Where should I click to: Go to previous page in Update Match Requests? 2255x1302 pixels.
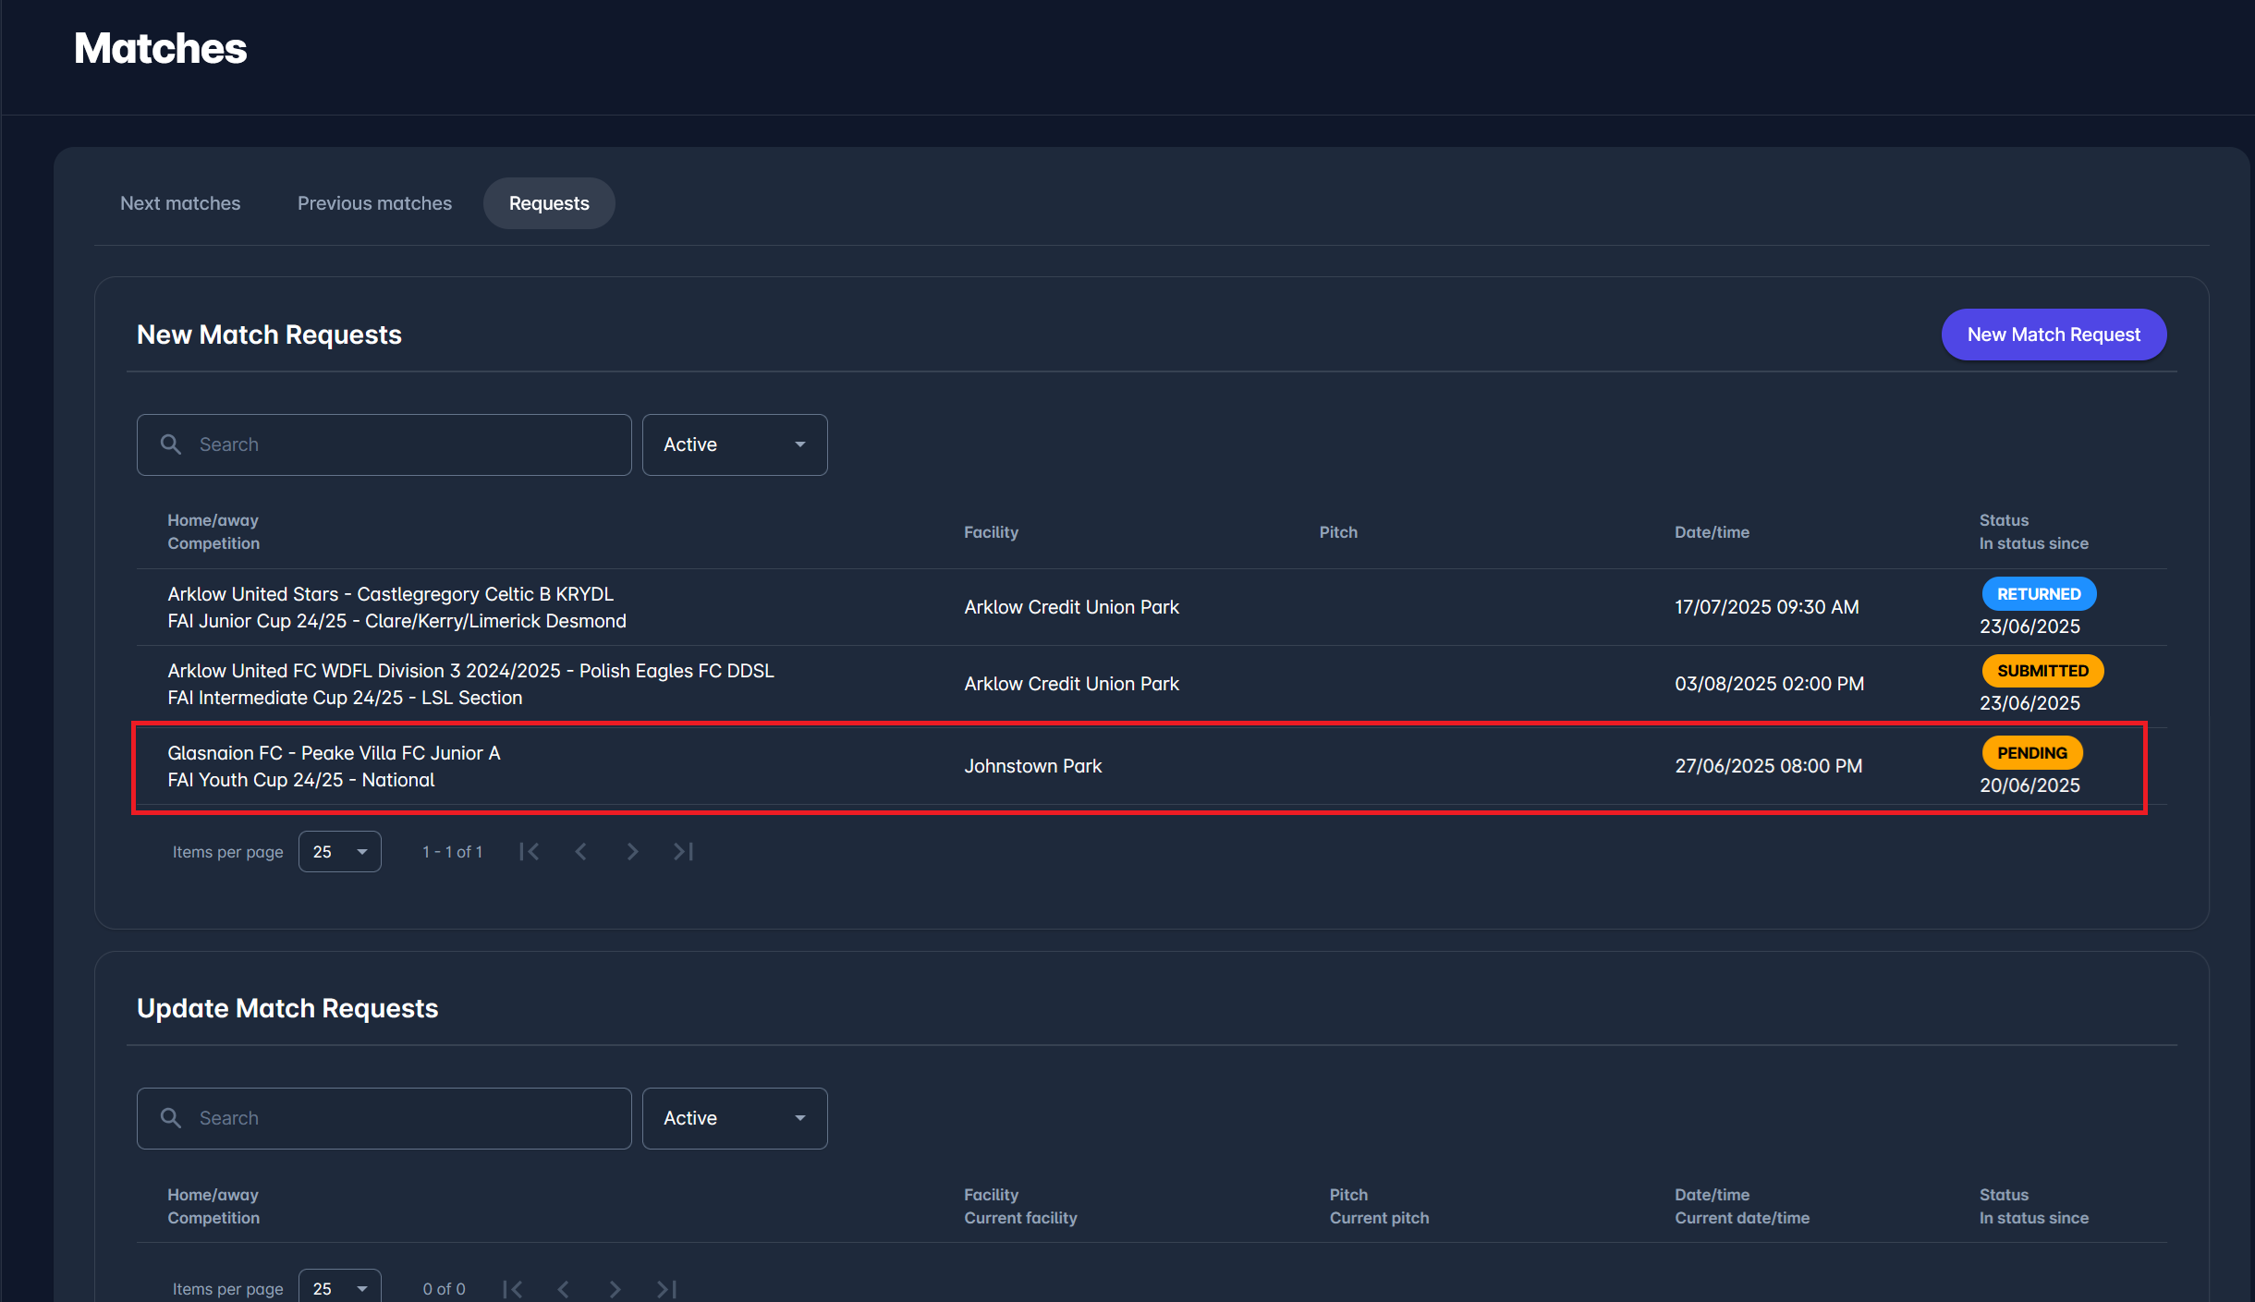pos(564,1288)
